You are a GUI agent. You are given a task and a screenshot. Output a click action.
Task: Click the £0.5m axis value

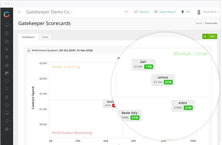click(x=43, y=125)
